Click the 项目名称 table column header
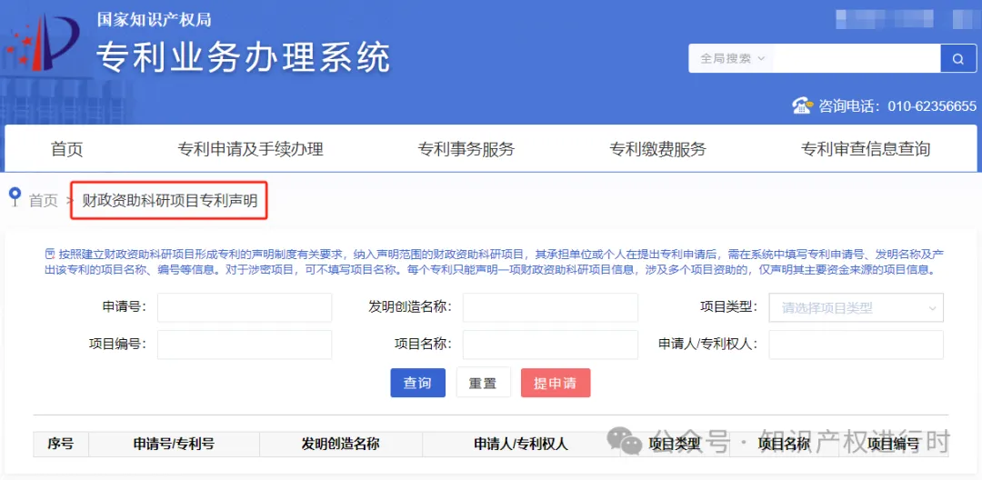The image size is (982, 480). [784, 445]
